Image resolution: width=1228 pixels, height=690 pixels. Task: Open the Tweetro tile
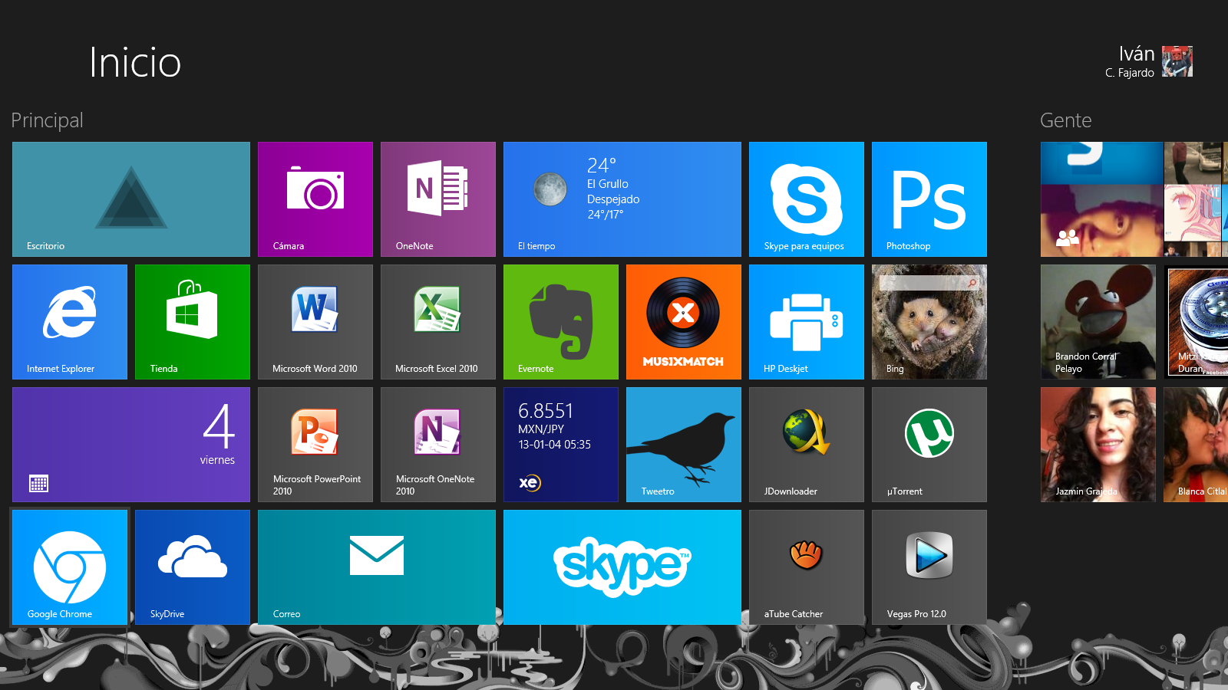684,445
